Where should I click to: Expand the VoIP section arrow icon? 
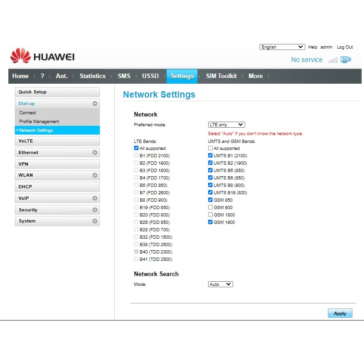coord(95,198)
